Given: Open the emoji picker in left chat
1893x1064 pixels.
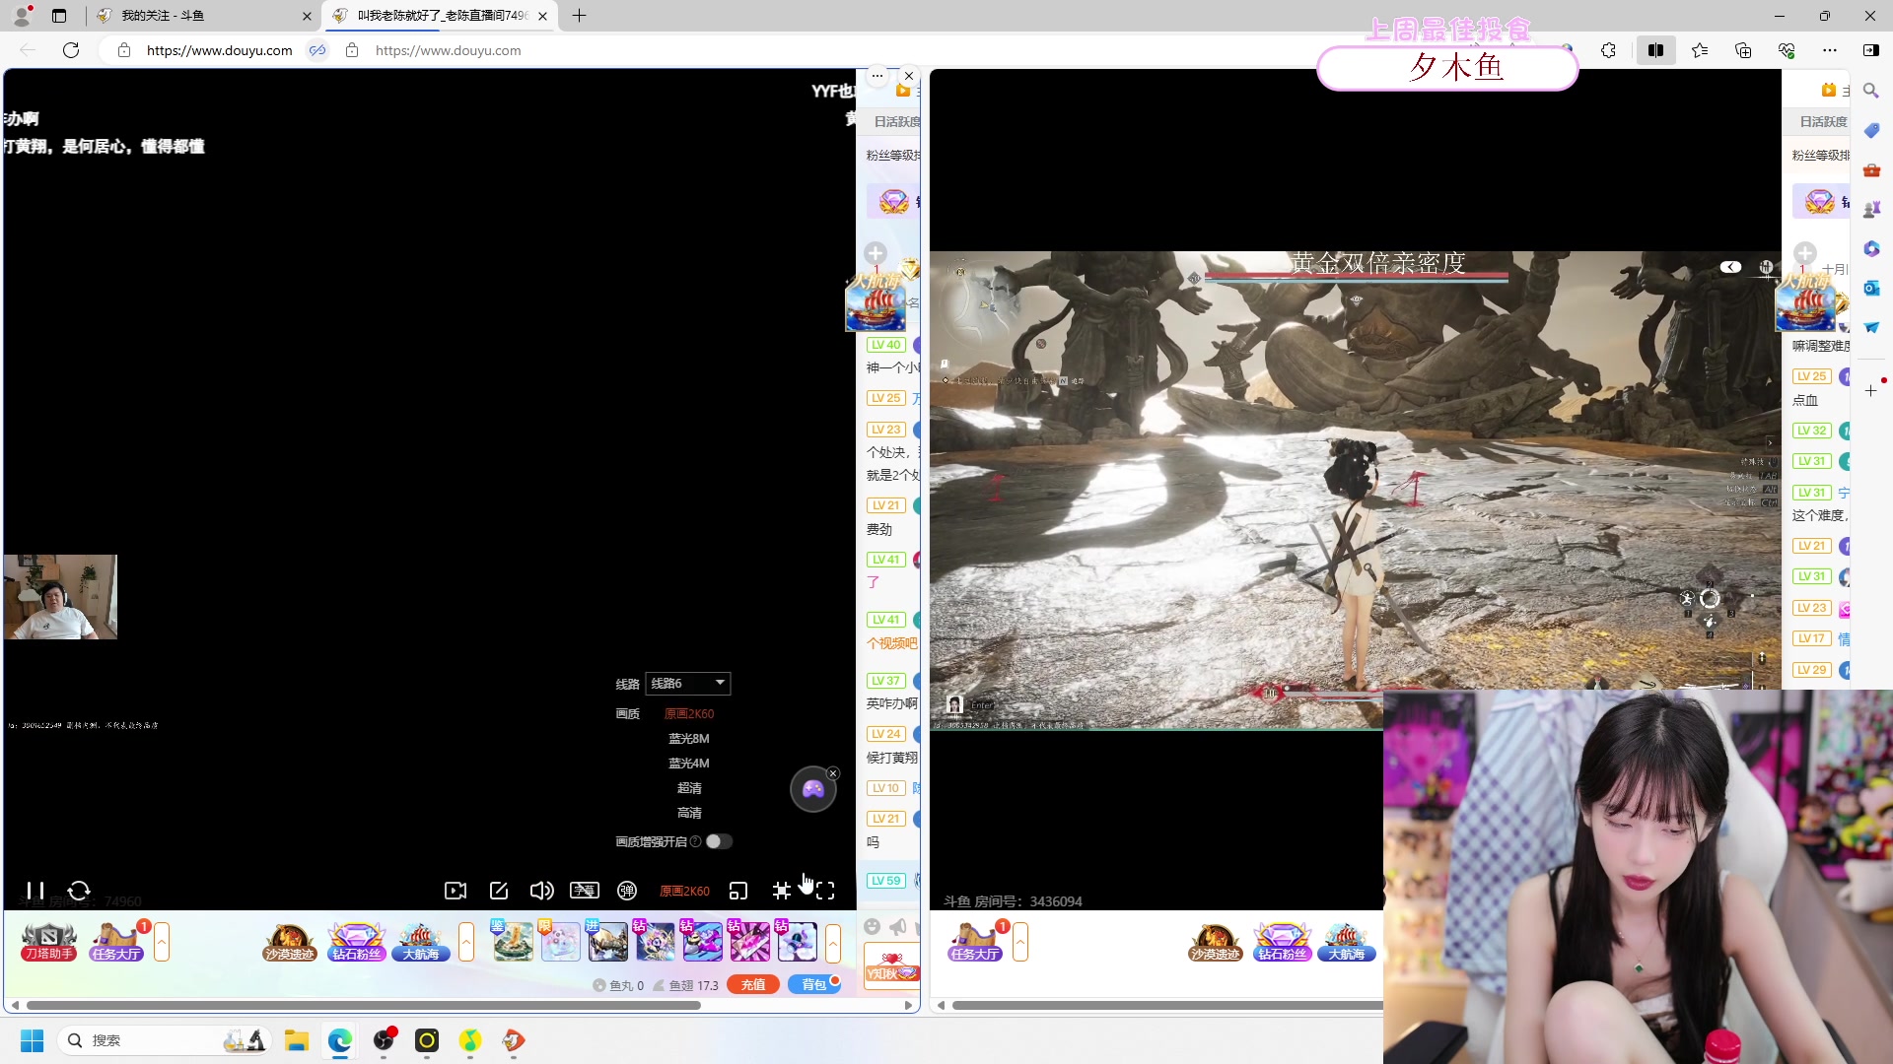Looking at the screenshot, I should (x=872, y=926).
